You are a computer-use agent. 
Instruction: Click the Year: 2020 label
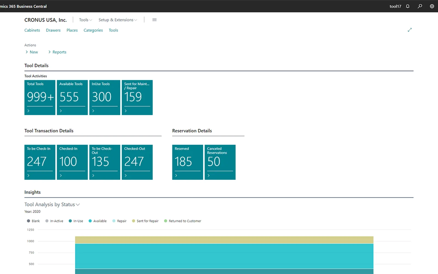point(32,212)
